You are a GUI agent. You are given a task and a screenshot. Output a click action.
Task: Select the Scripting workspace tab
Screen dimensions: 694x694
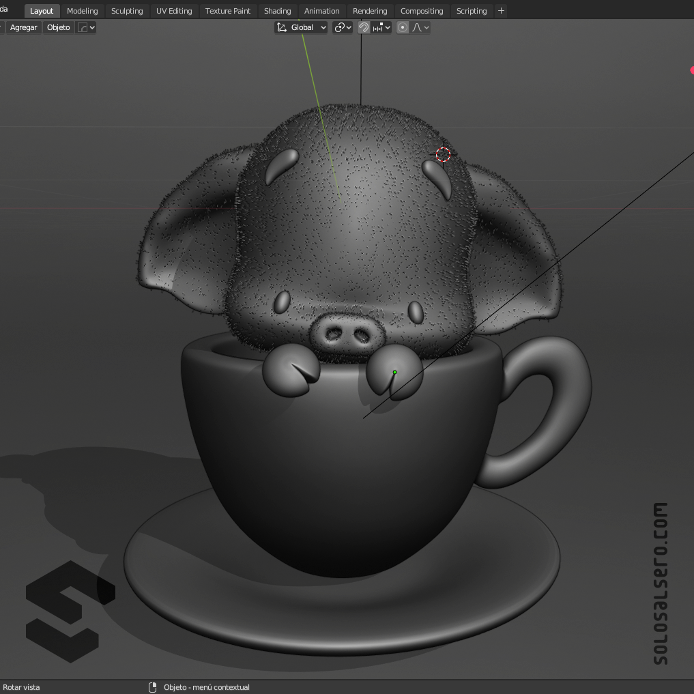(472, 11)
